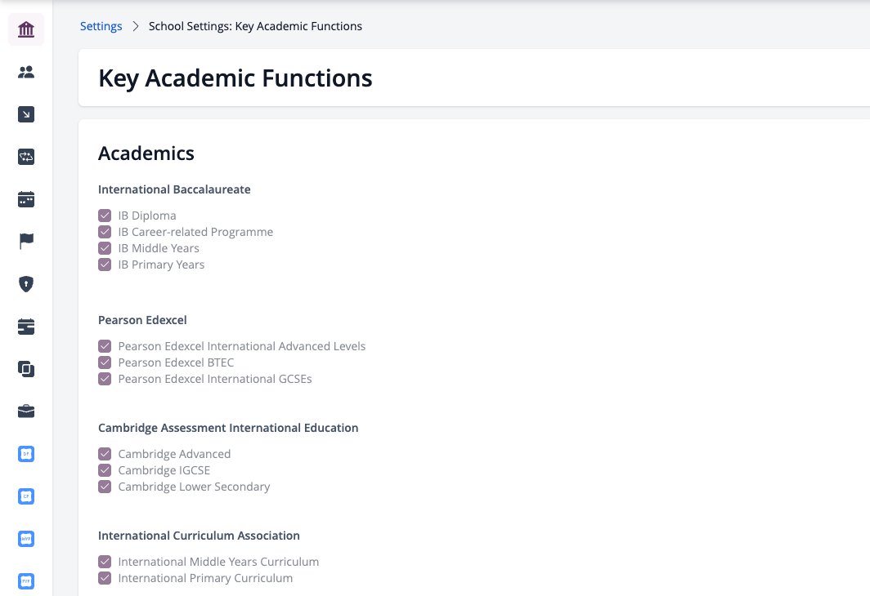The image size is (870, 596).
Task: Go back via Settings breadcrumb link
Action: [x=101, y=26]
